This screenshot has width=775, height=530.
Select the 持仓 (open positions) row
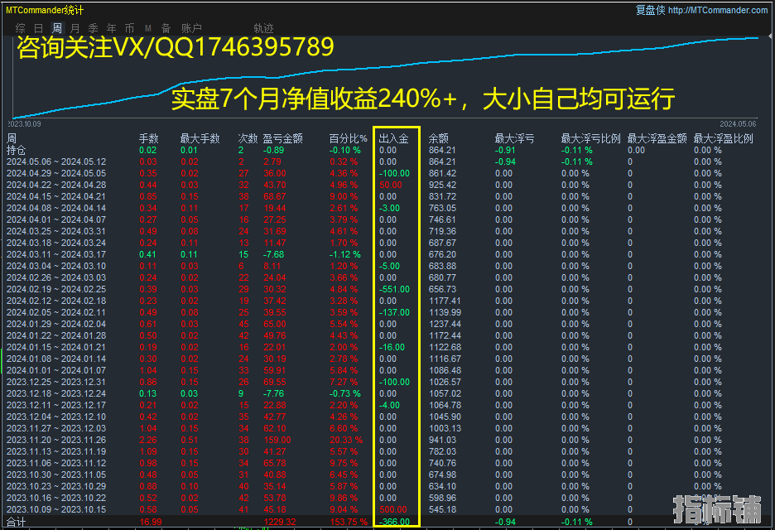click(17, 150)
